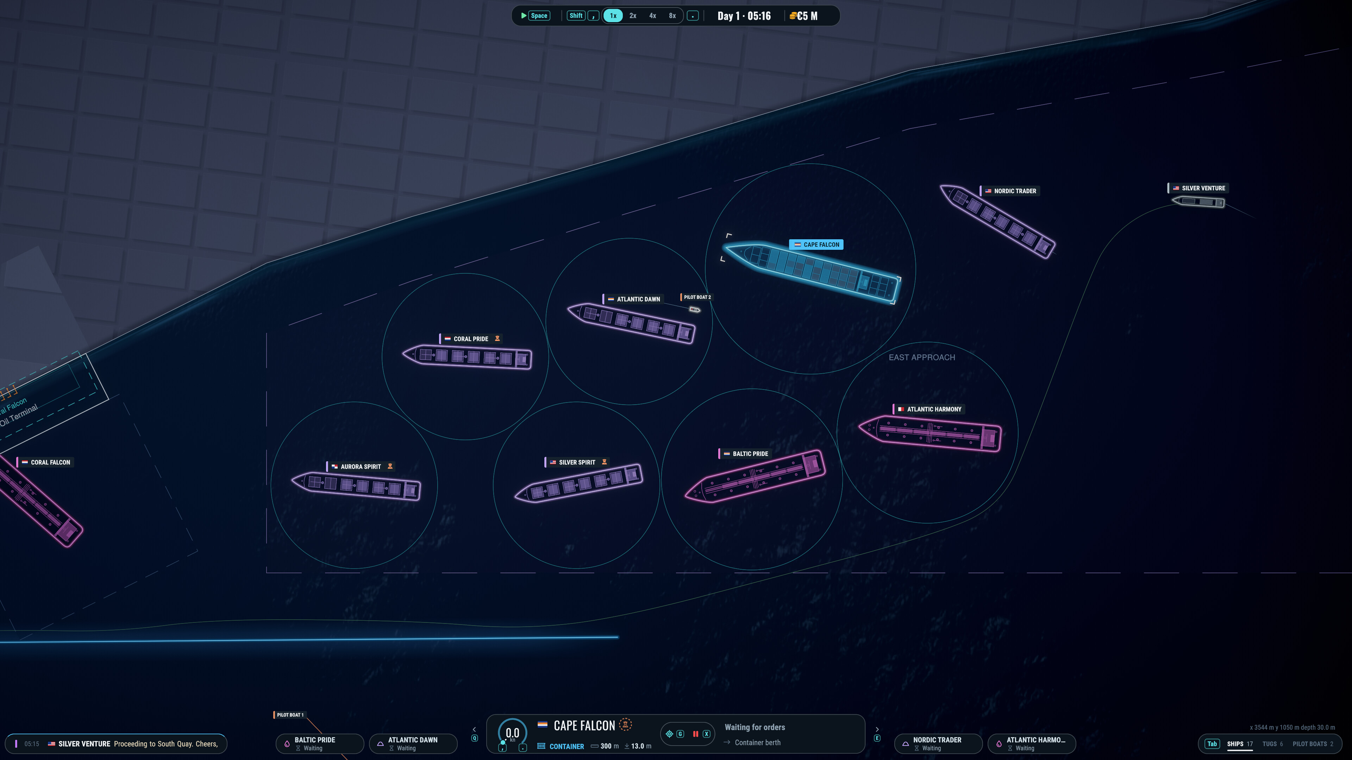The height and width of the screenshot is (760, 1352).
Task: Click the X key button in ship panel
Action: 706,734
